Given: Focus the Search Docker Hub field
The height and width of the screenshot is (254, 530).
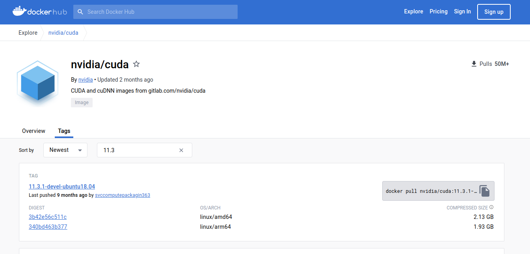Looking at the screenshot, I should point(155,12).
